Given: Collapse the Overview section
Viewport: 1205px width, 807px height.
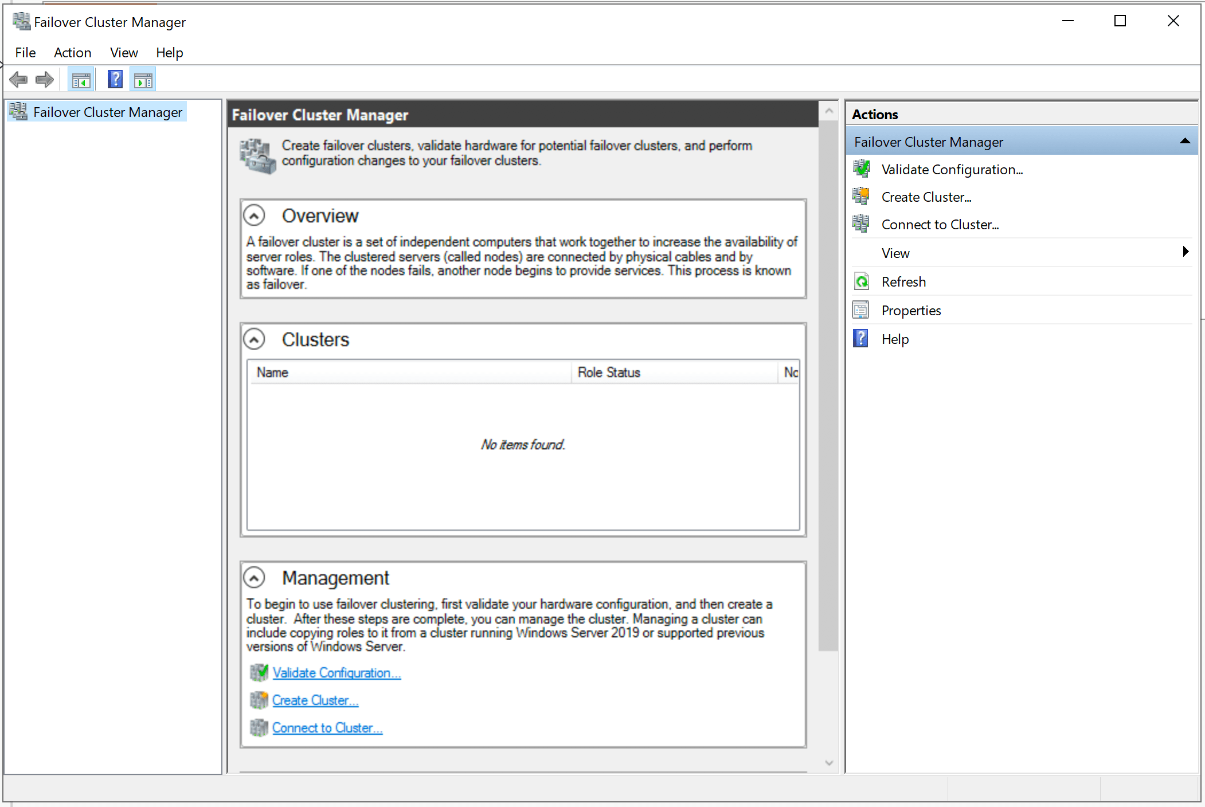Looking at the screenshot, I should point(254,216).
